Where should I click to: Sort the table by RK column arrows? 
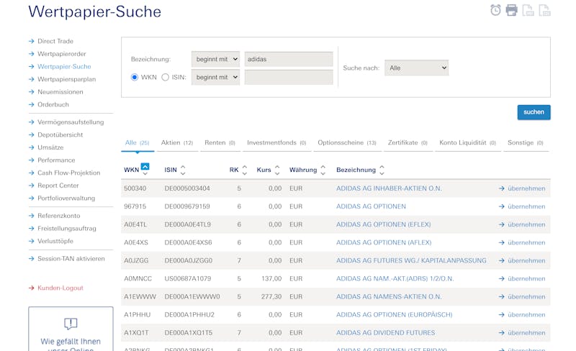click(244, 170)
